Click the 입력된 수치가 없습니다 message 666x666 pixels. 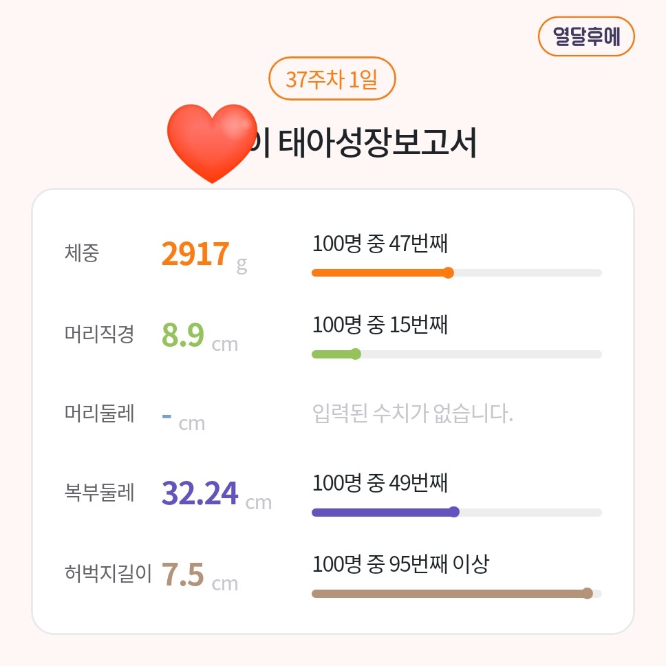click(x=412, y=414)
